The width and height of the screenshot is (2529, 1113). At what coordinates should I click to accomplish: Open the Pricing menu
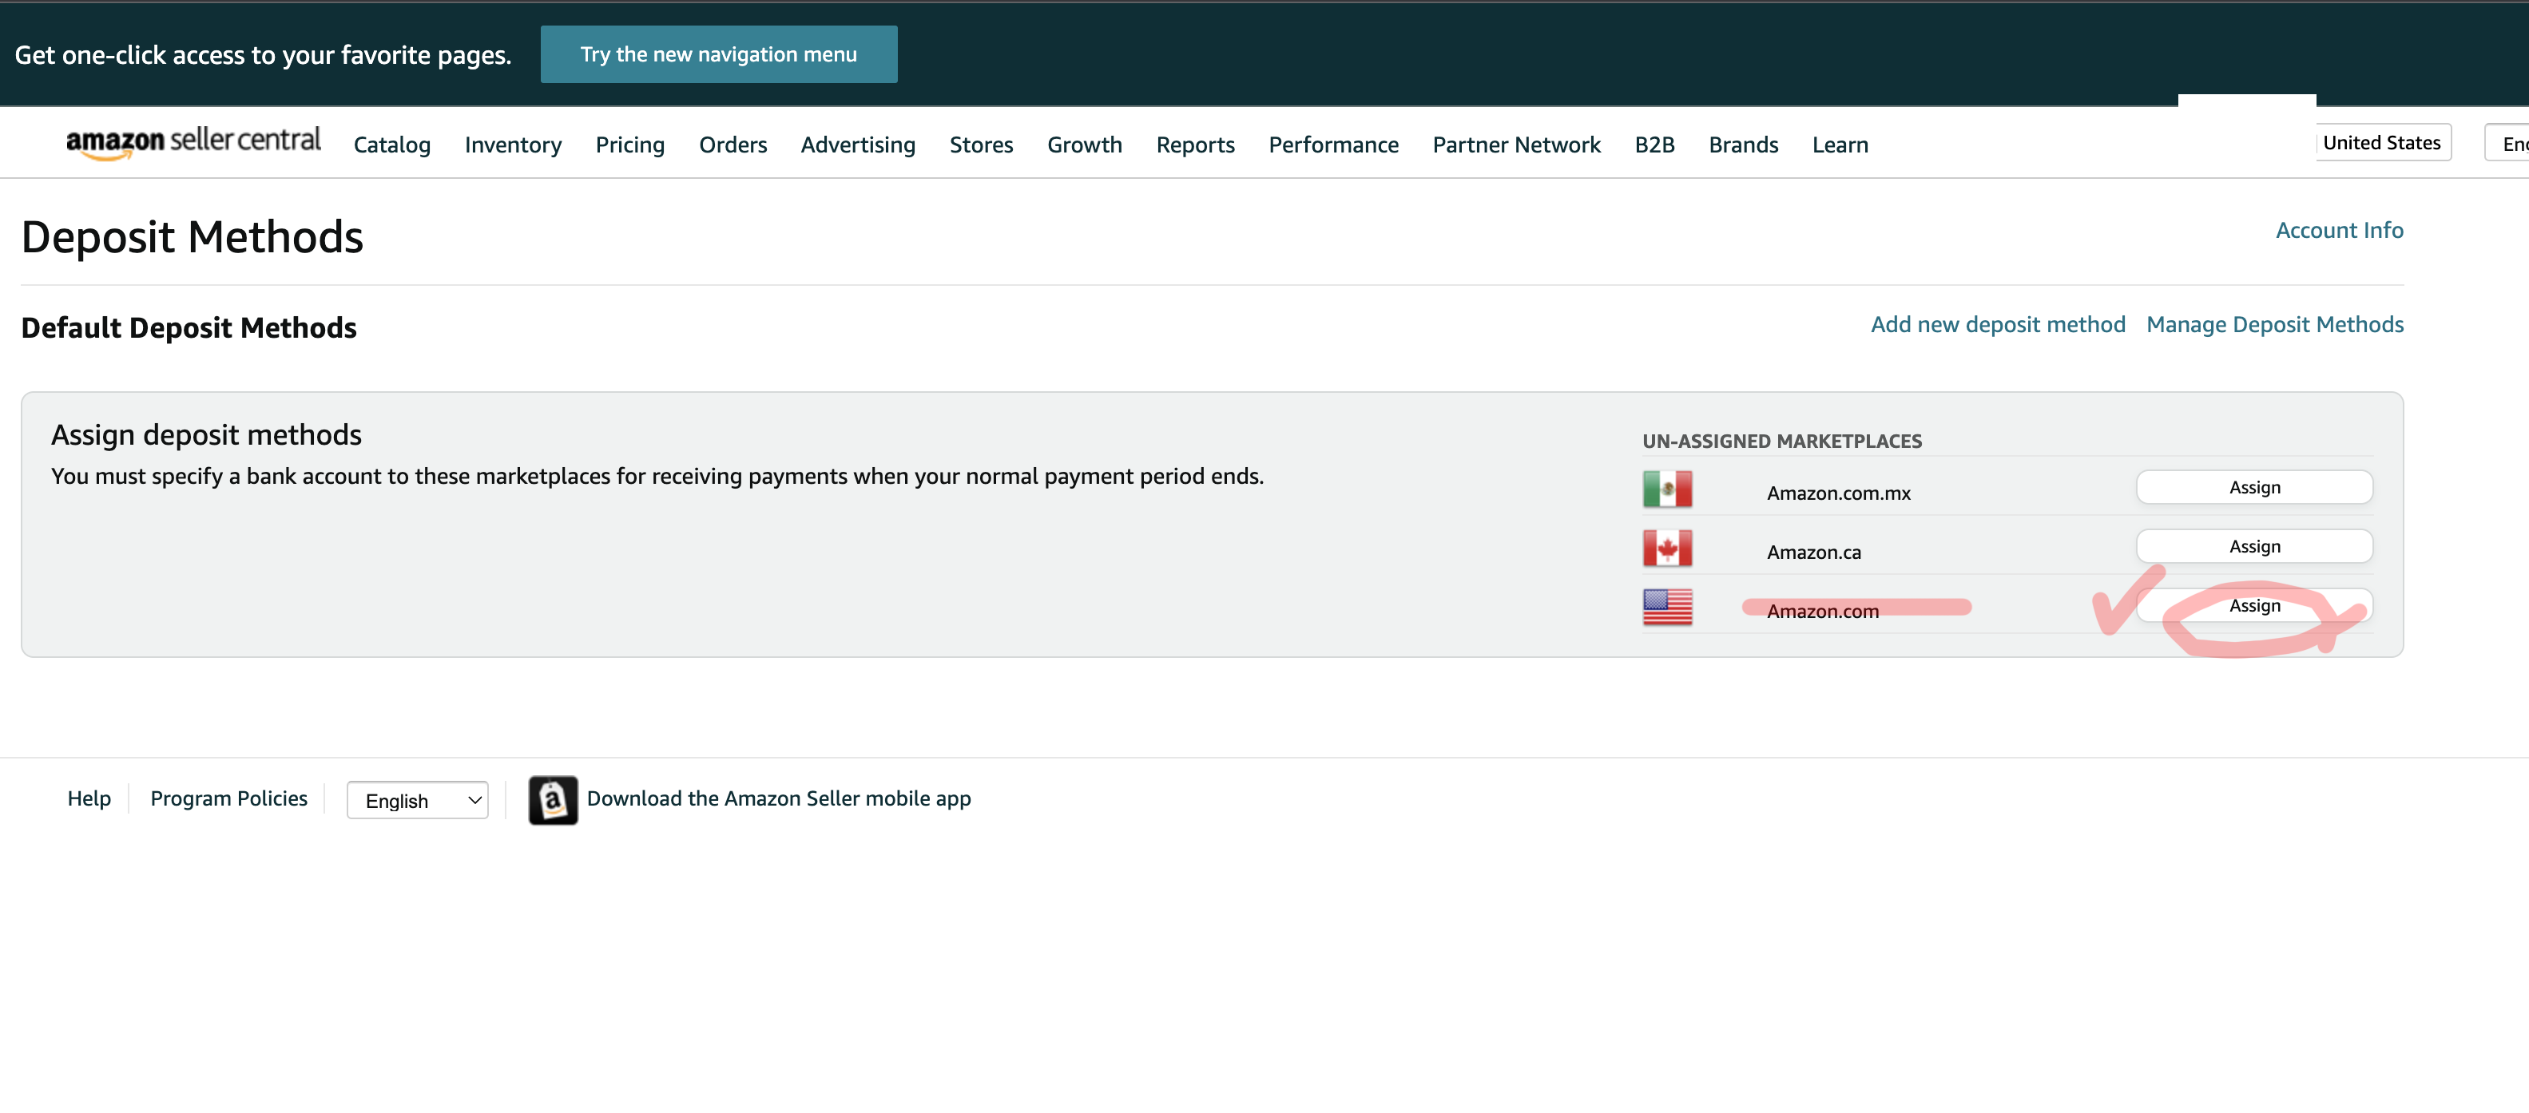(629, 145)
